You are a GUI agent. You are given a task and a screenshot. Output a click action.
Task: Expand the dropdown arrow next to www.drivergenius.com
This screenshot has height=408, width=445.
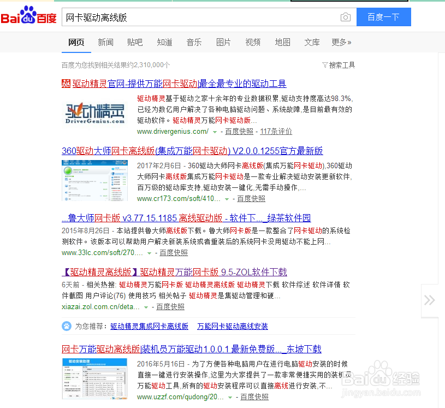pos(215,131)
